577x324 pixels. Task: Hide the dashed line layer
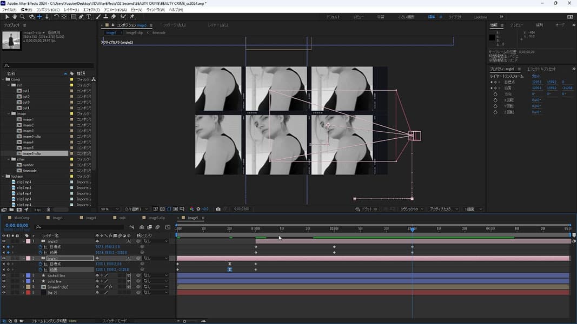pyautogui.click(x=4, y=275)
